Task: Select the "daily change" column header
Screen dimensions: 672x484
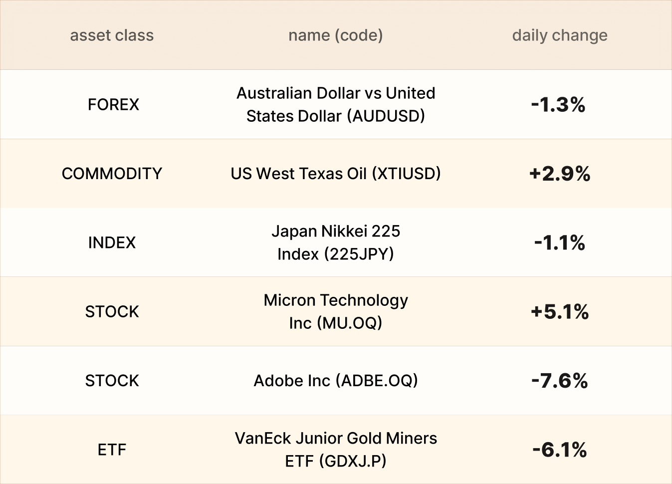Action: (559, 35)
